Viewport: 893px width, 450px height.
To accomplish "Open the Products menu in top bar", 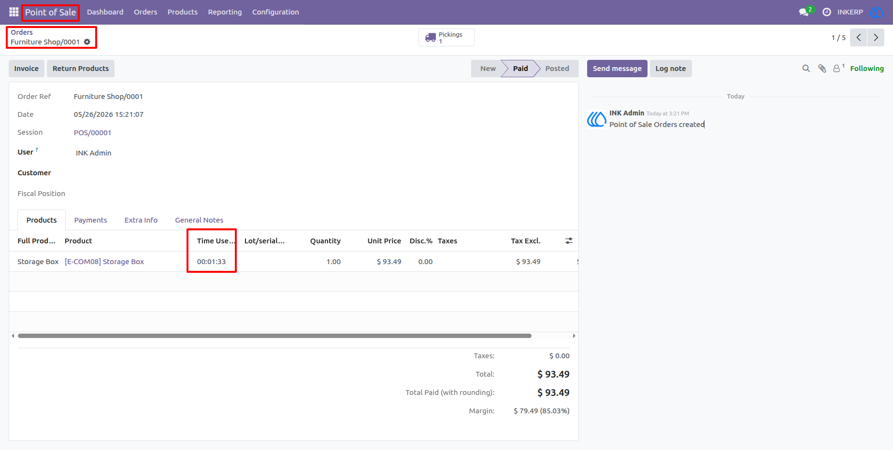I will tap(183, 12).
